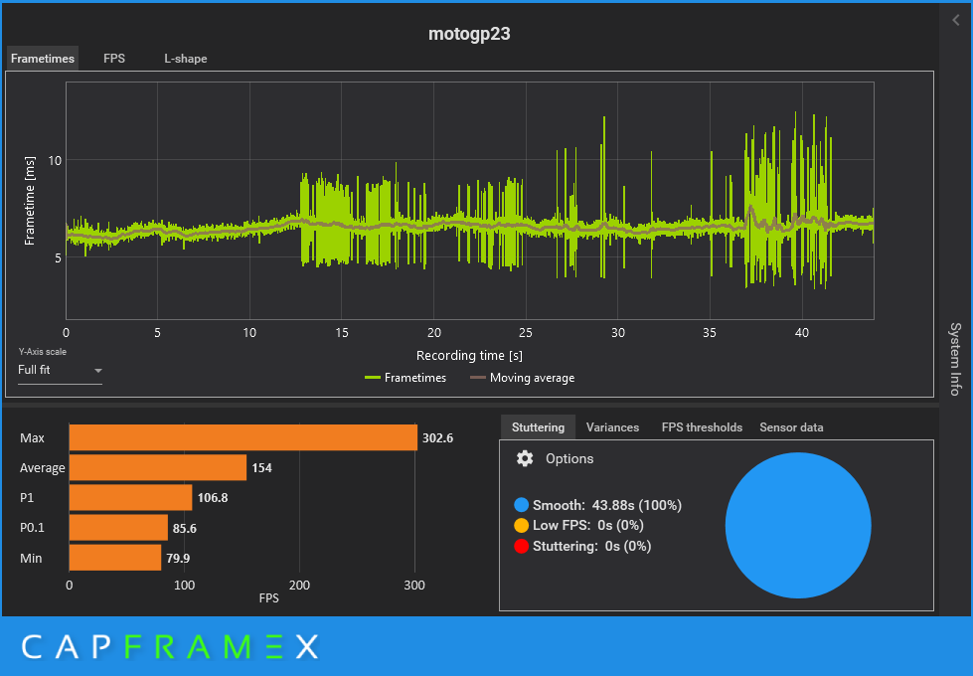Click the Max FPS orange bar

click(x=243, y=437)
